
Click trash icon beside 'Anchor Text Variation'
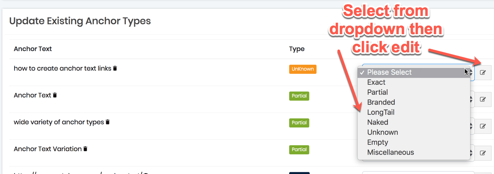85,149
